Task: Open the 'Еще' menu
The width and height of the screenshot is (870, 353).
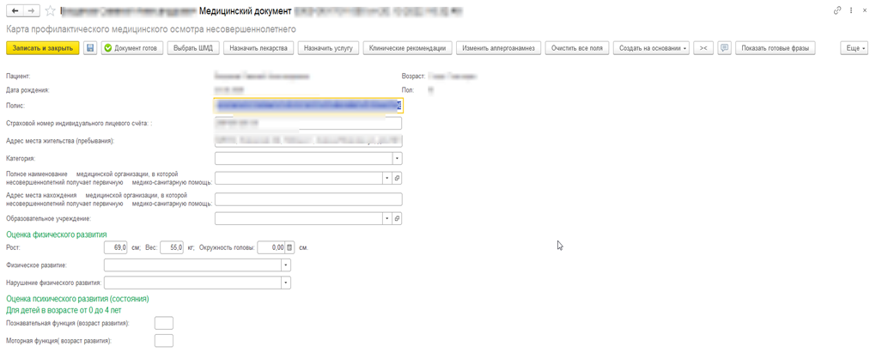Action: click(x=855, y=48)
